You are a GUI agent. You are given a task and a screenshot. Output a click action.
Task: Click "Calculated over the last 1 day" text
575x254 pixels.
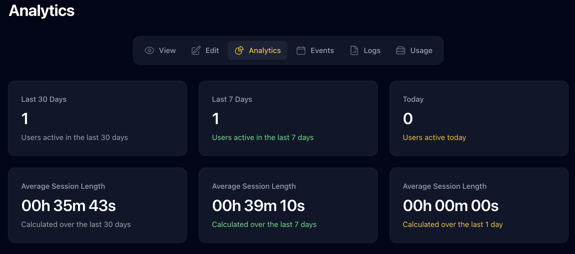click(x=453, y=224)
